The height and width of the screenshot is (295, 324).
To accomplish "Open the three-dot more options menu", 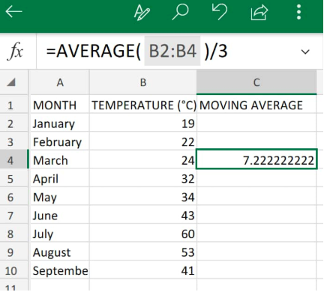I will (298, 12).
